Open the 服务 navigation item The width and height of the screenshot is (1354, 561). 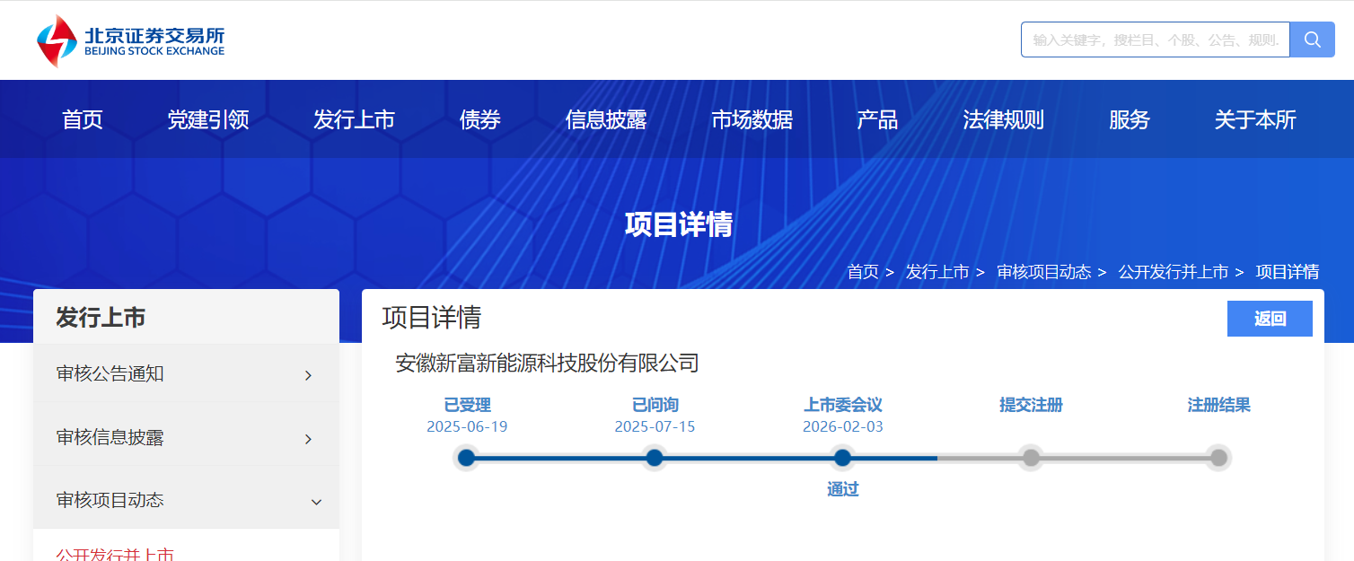tap(1130, 119)
